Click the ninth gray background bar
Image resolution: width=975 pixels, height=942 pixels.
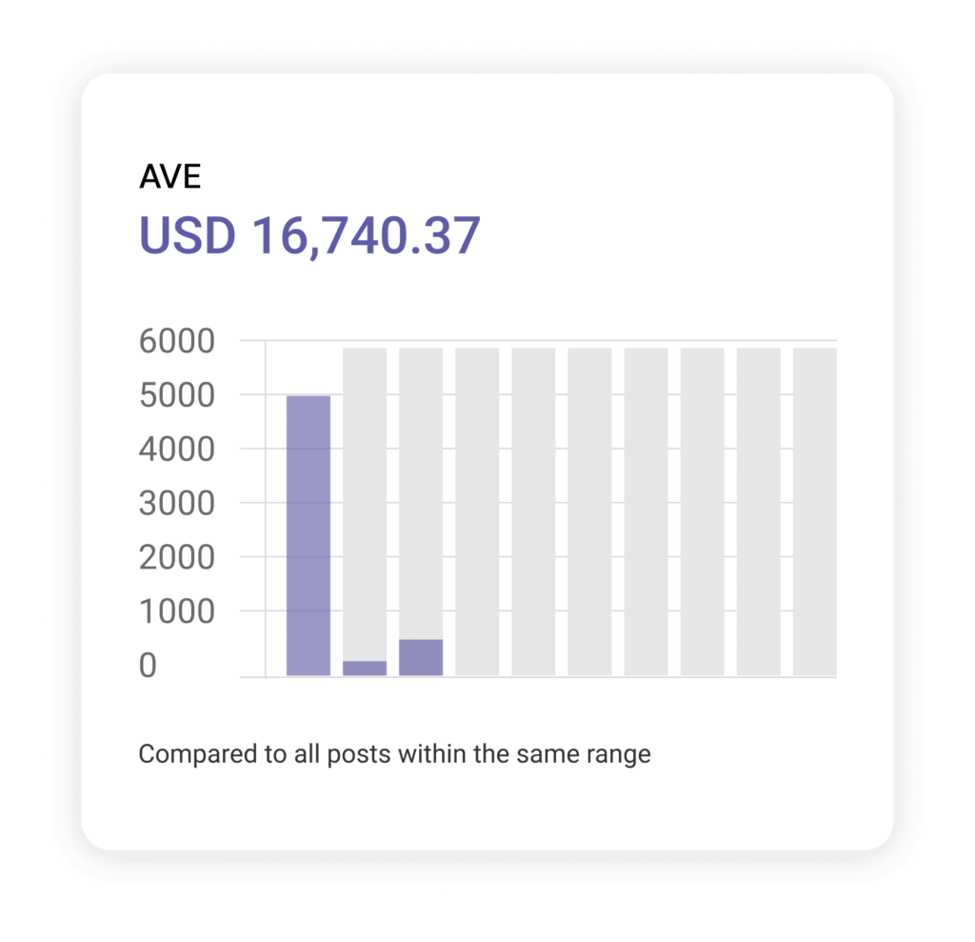point(758,511)
